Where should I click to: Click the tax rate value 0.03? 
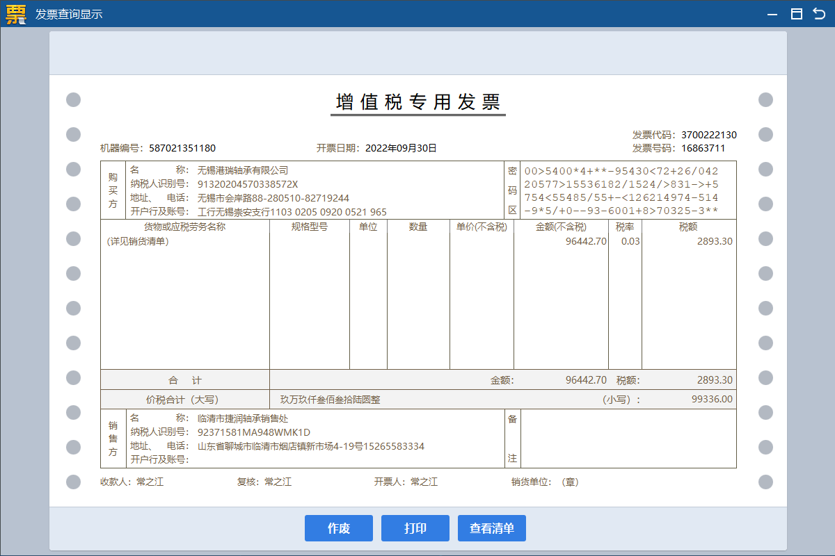630,242
